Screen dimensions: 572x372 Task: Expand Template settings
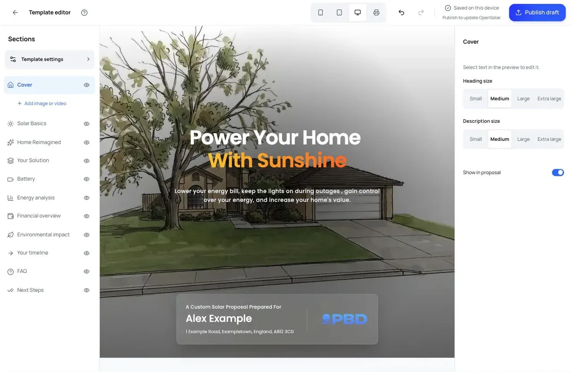pos(49,59)
